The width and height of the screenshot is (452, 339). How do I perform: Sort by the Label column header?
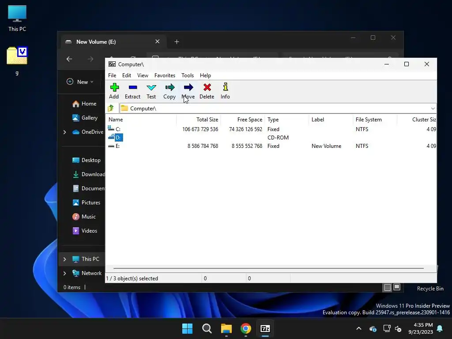pos(331,119)
